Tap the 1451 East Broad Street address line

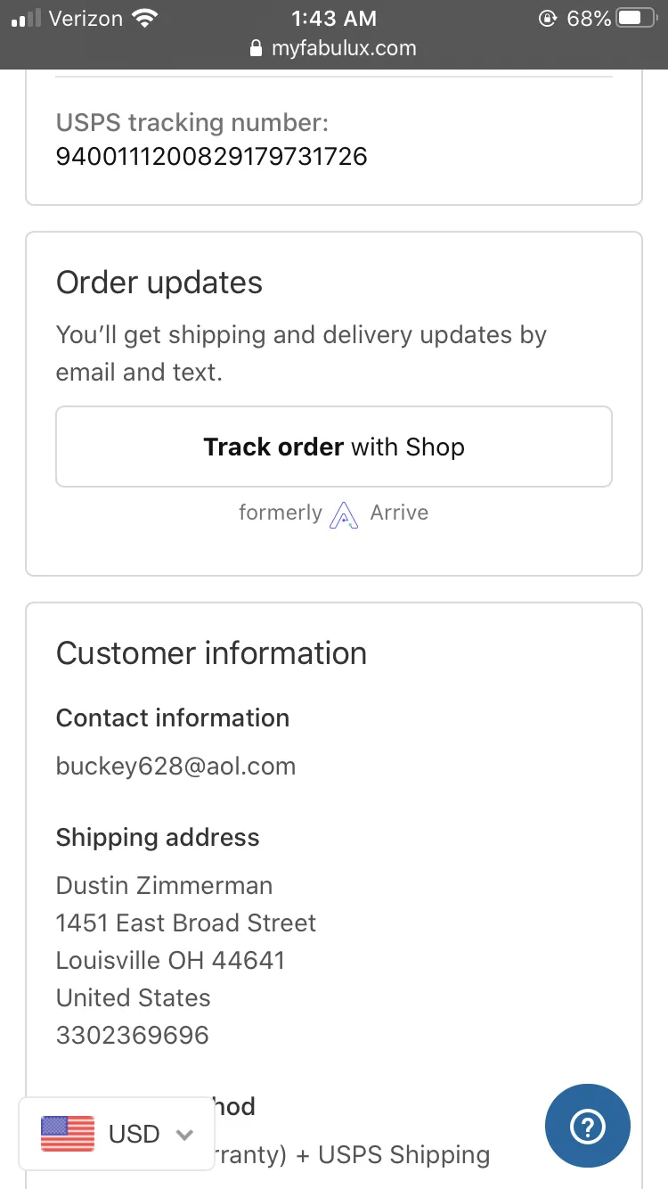click(x=186, y=923)
